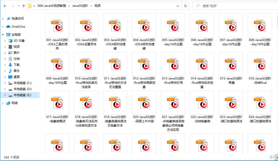278x161 pixels.
Task: Go up one folder level
Action: coord(24,6)
